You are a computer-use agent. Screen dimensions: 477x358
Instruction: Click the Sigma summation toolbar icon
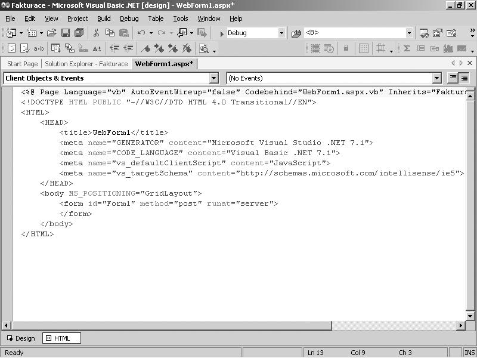point(407,48)
